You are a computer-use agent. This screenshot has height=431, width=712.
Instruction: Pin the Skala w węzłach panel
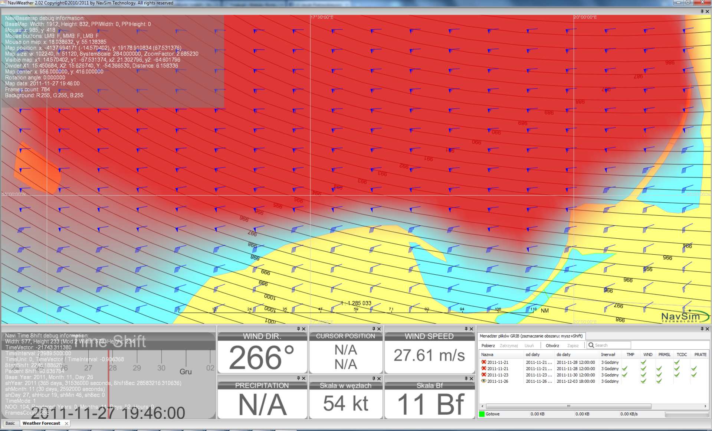[x=374, y=378]
